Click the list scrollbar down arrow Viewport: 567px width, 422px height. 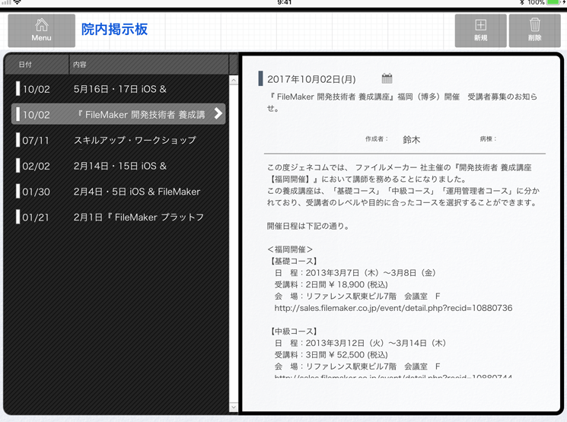point(234,408)
